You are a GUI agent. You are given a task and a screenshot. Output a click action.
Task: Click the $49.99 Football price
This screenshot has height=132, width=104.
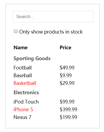point(67,68)
